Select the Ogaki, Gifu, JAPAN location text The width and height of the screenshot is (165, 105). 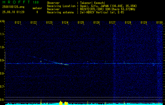point(108,6)
